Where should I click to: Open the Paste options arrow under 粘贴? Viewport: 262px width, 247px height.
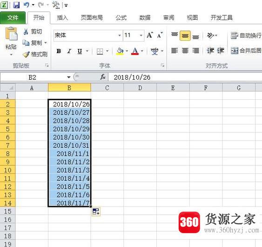click(x=11, y=55)
